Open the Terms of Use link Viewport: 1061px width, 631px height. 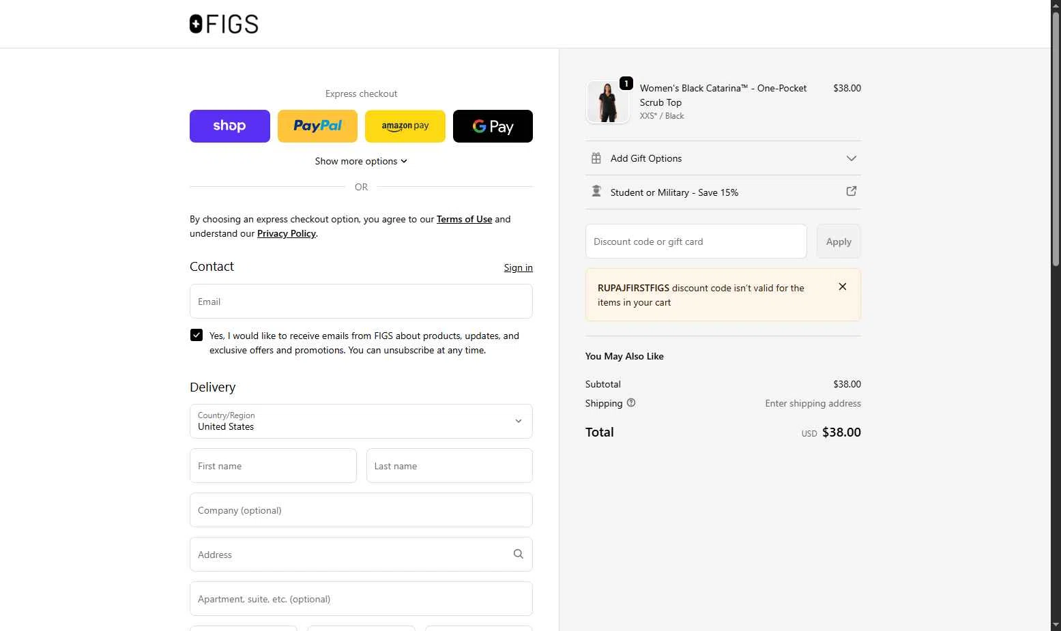point(464,219)
